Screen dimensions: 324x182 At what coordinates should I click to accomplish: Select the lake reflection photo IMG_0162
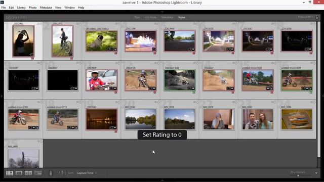click(141, 119)
